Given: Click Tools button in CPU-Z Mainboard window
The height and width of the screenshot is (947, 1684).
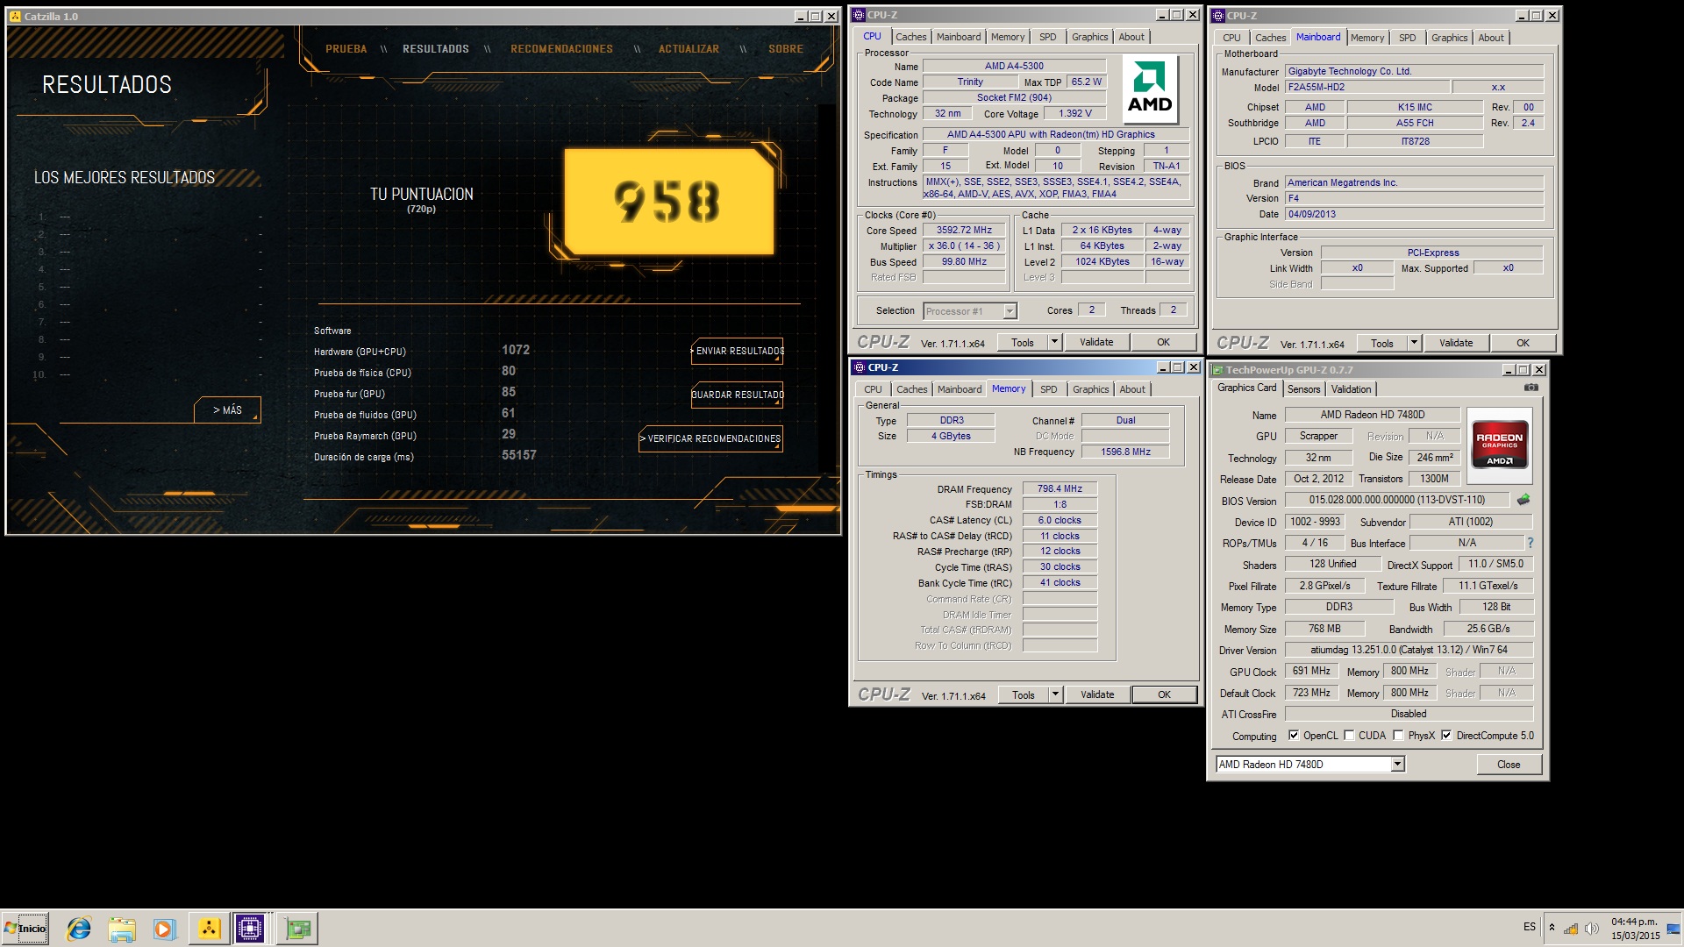Looking at the screenshot, I should [x=1382, y=343].
